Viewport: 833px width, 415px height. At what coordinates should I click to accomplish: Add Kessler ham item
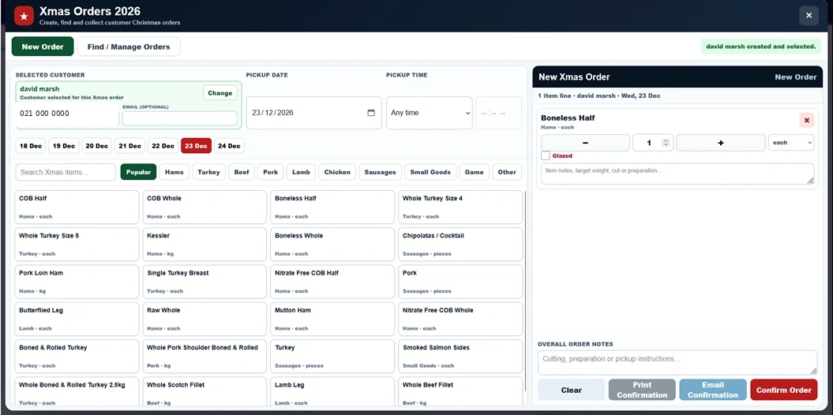[x=204, y=244]
